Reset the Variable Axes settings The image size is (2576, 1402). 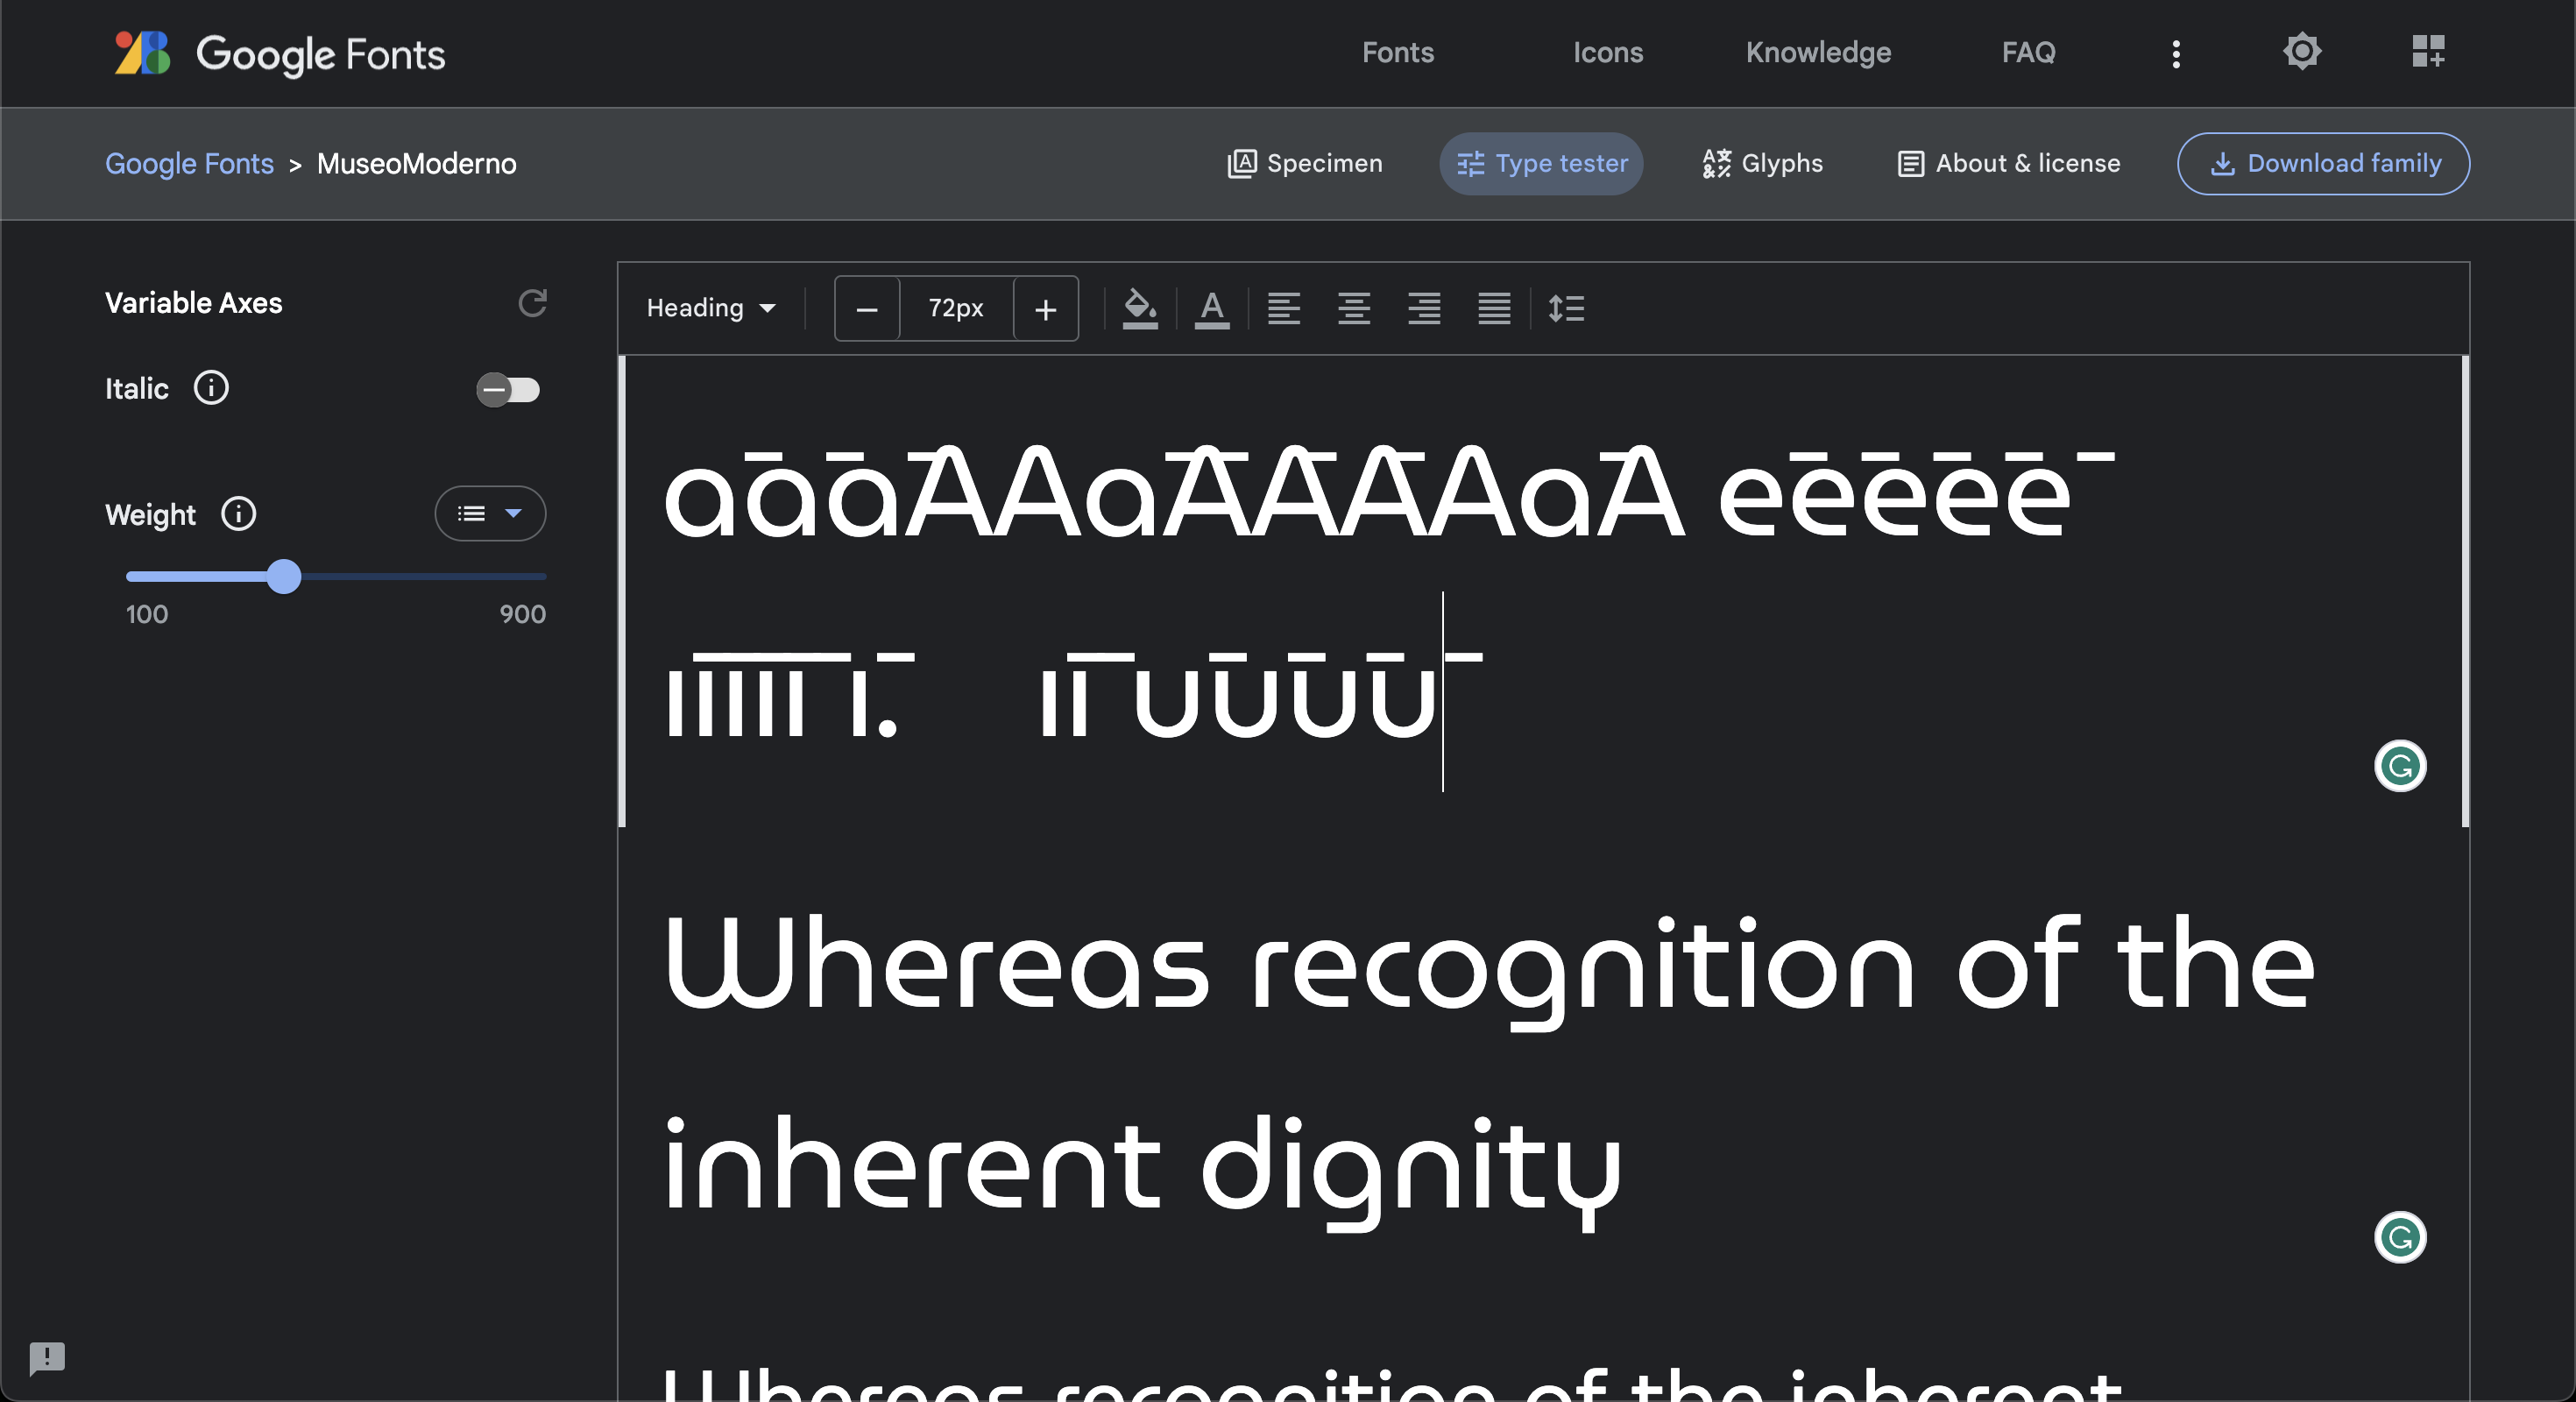(533, 303)
